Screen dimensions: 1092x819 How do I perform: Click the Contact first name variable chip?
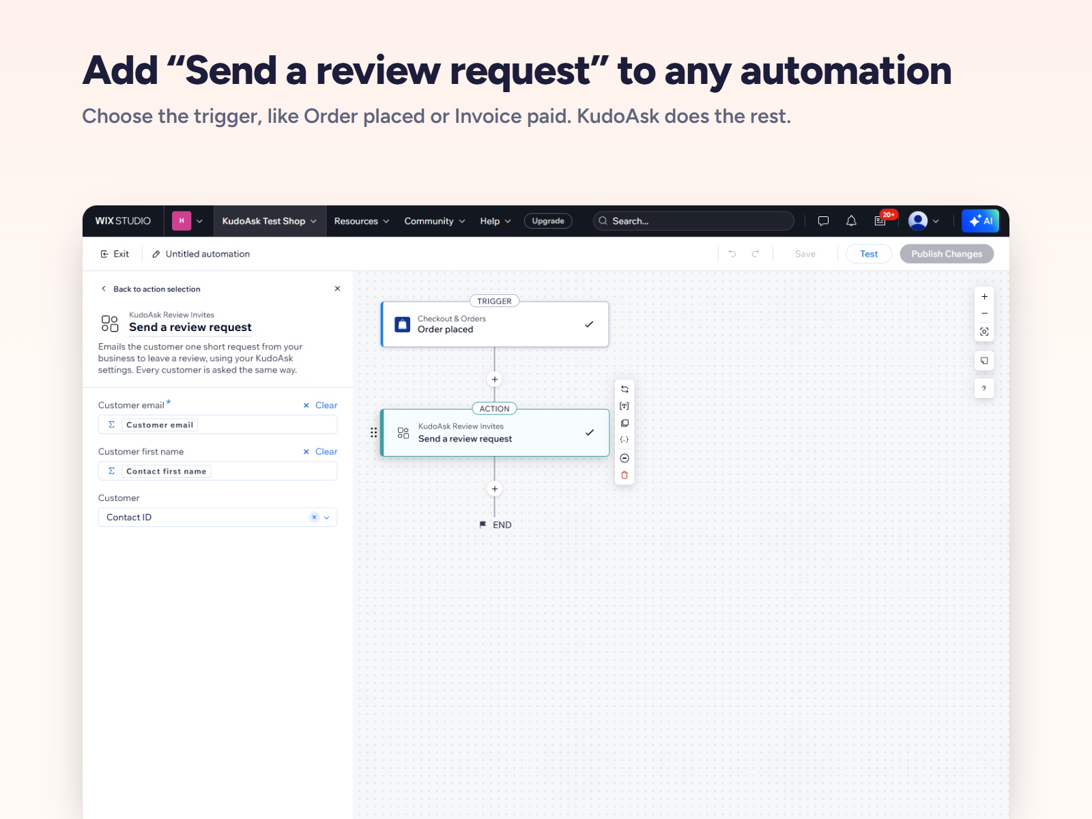pos(167,471)
